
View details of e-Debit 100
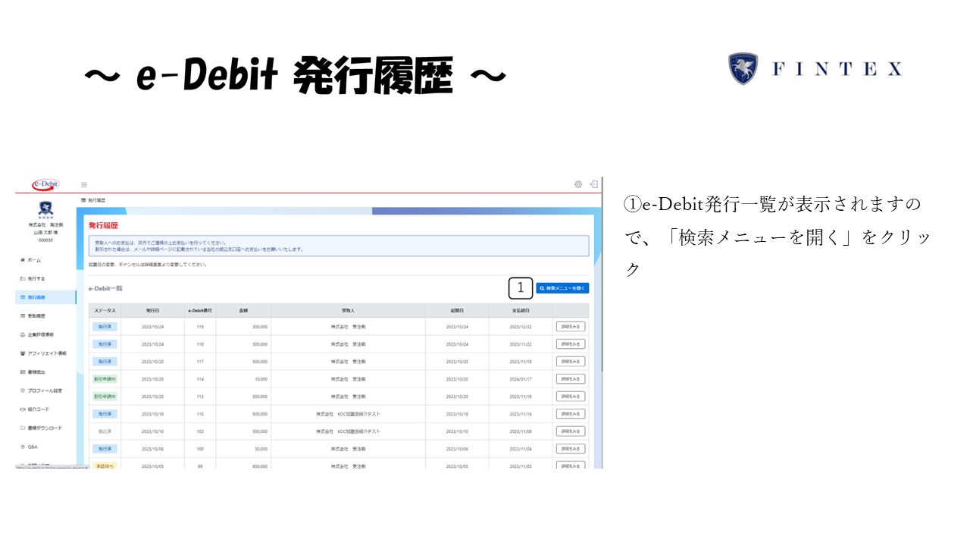[571, 449]
